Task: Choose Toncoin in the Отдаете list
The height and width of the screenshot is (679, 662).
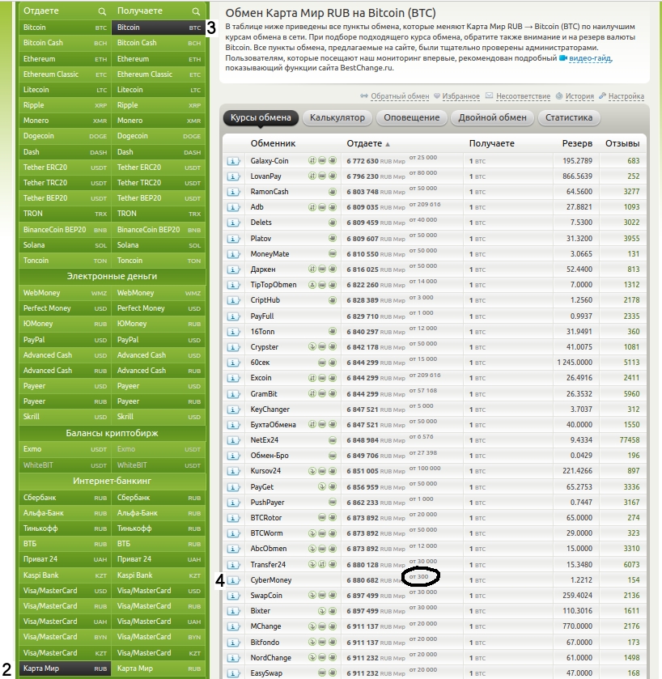Action: [x=65, y=261]
